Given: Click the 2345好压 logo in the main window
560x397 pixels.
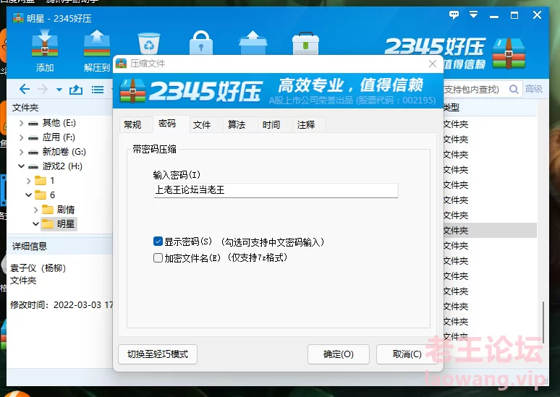Looking at the screenshot, I should click(x=455, y=54).
